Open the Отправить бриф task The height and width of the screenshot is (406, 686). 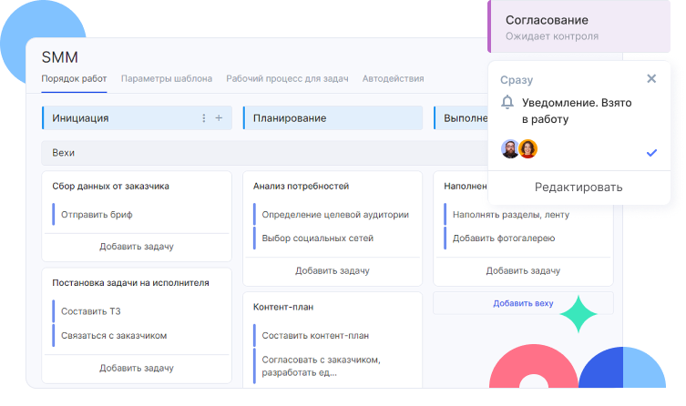(x=91, y=216)
